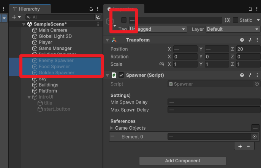This screenshot has height=168, width=261.
Task: Collapse the SampleScene tree
Action: pos(24,24)
